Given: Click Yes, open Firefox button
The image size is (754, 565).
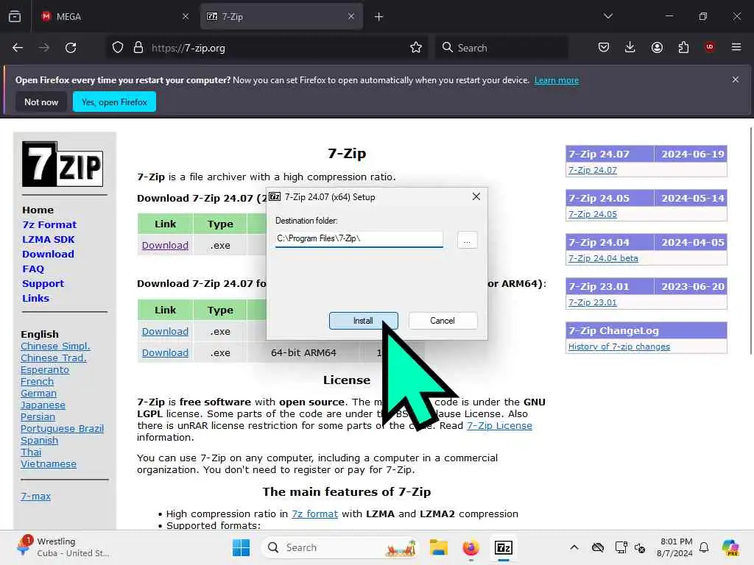Looking at the screenshot, I should pyautogui.click(x=114, y=102).
